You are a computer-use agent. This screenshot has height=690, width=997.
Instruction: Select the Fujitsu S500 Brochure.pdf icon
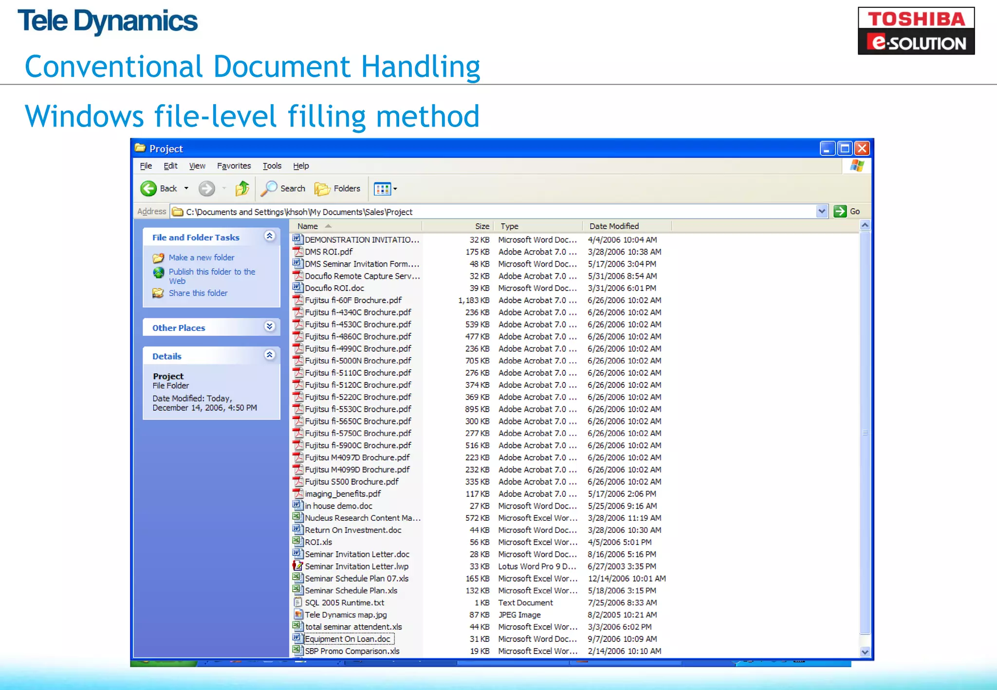(297, 481)
